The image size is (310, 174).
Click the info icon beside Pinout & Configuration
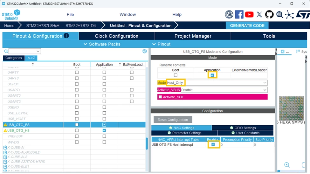[66, 36]
